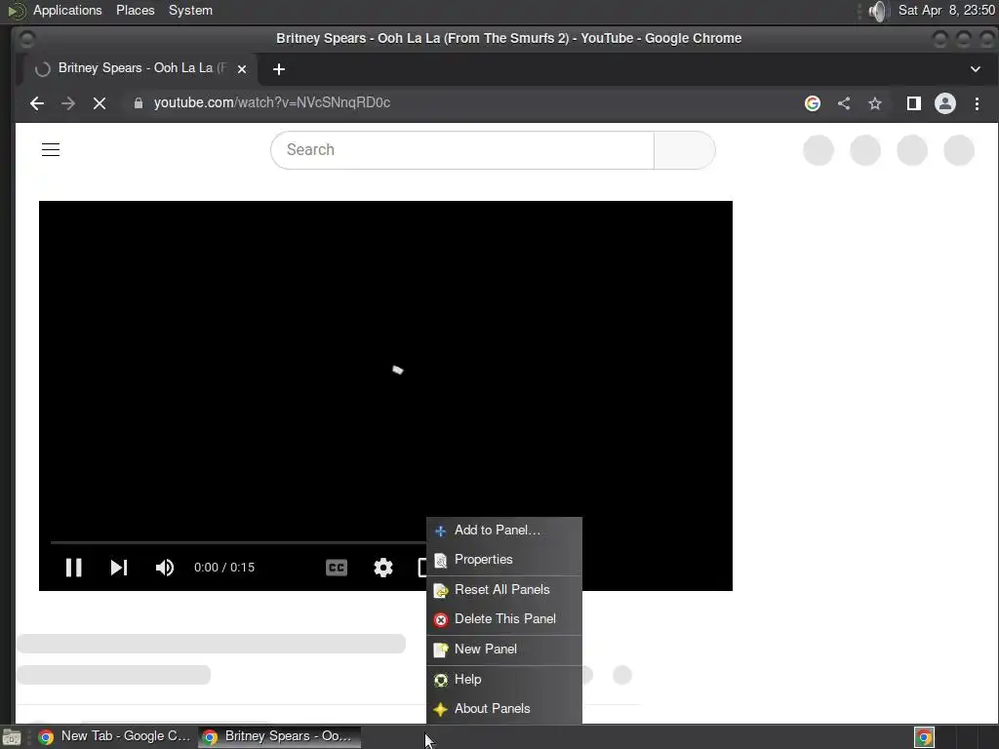Bookmark this tab with star
The height and width of the screenshot is (749, 999).
pos(875,103)
